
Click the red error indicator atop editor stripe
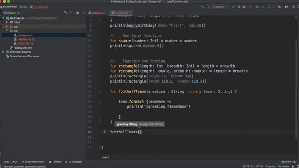296,17
